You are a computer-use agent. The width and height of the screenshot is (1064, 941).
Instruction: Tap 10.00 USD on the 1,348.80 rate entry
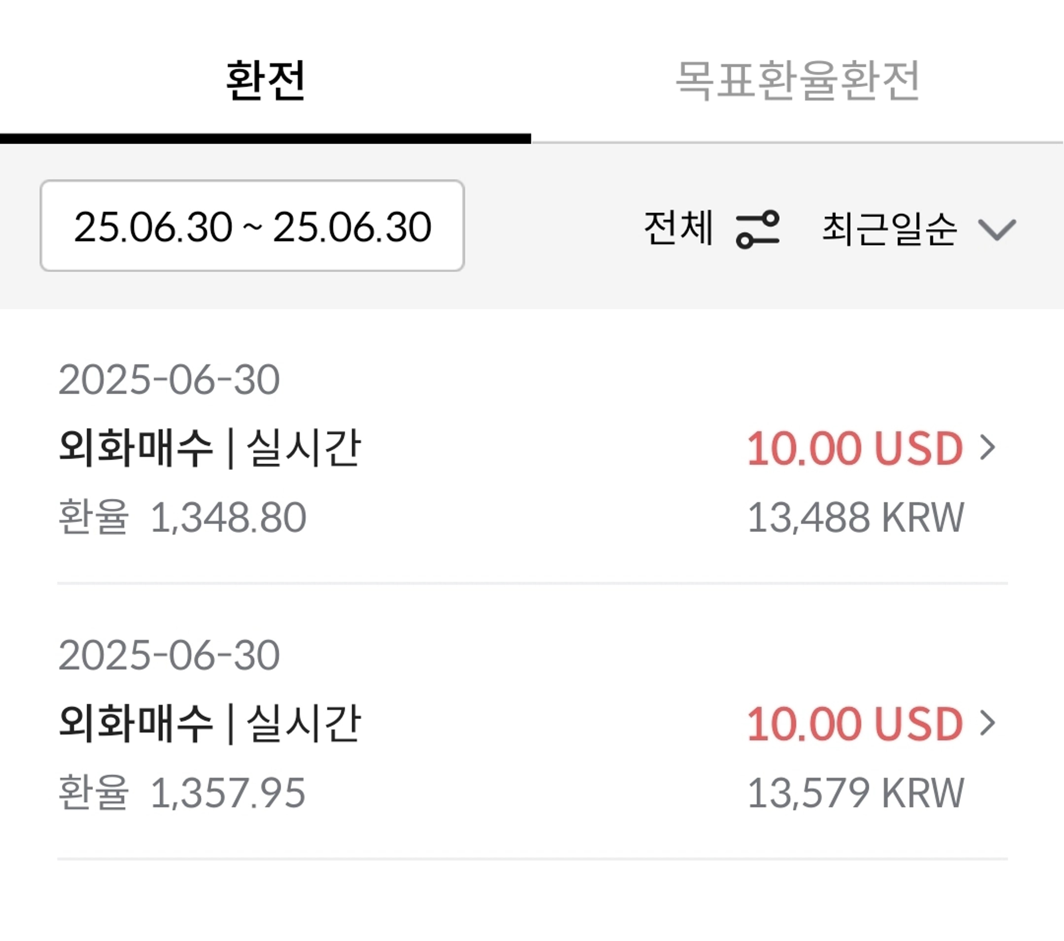855,448
